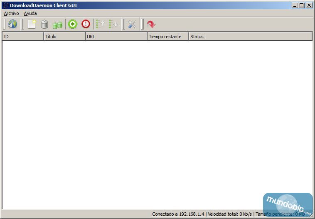Sort by the ID column header

(23, 37)
